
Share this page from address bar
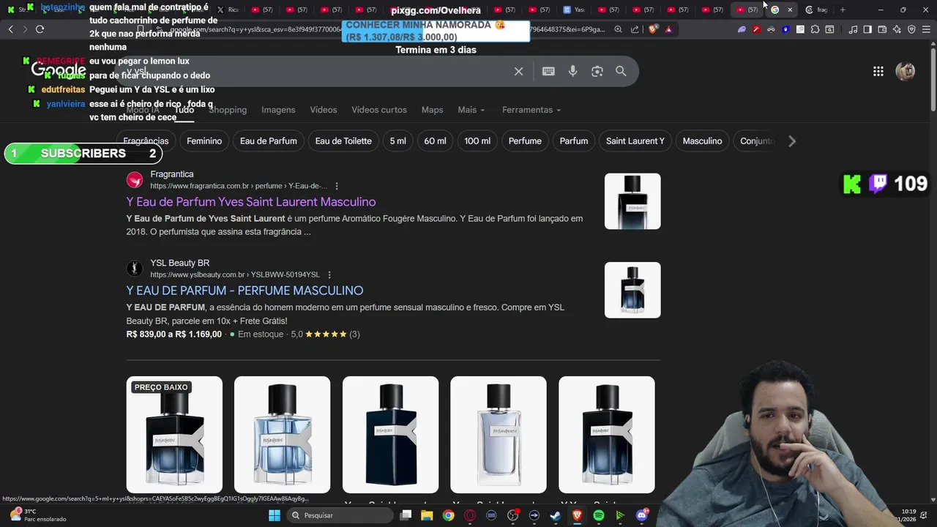[x=635, y=29]
